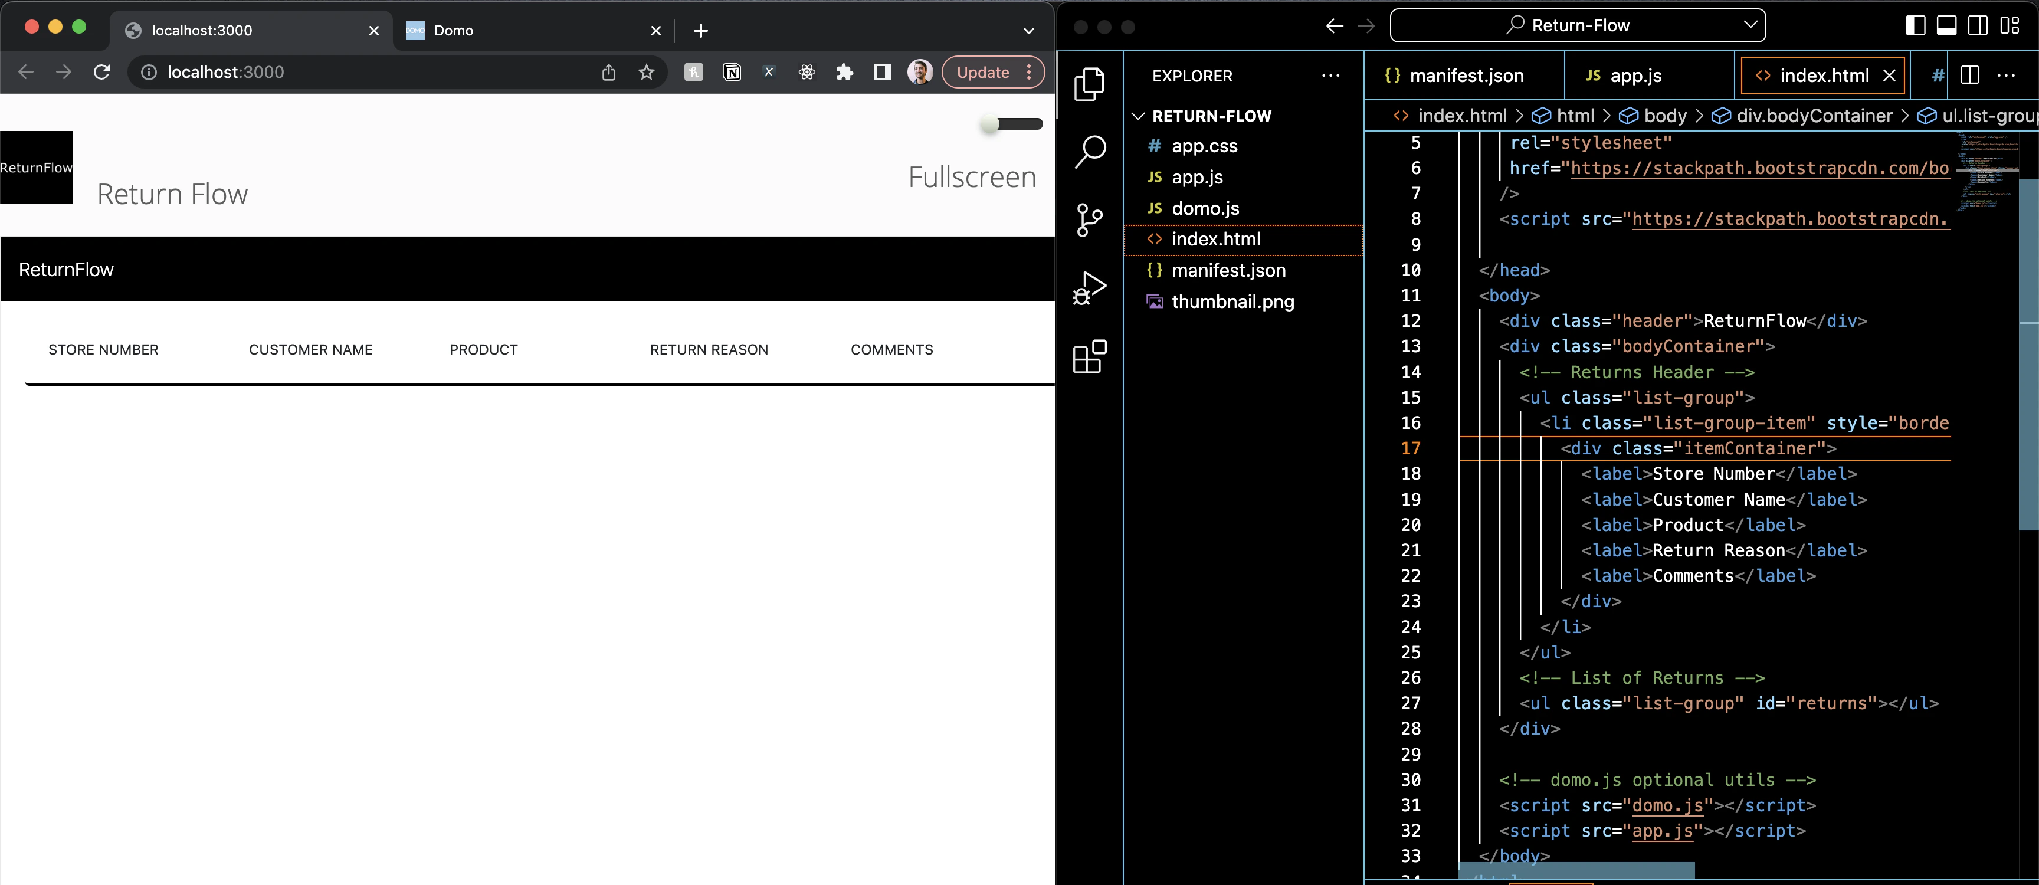Viewport: 2039px width, 885px height.
Task: Open the Run and Debug panel
Action: [1089, 287]
